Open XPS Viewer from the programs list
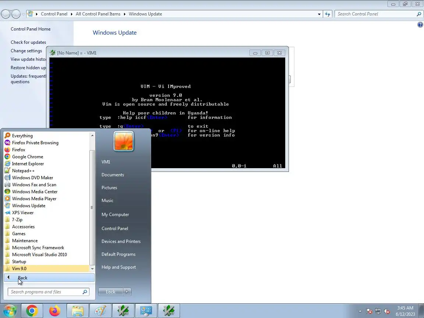This screenshot has width=424, height=318. pos(46,213)
